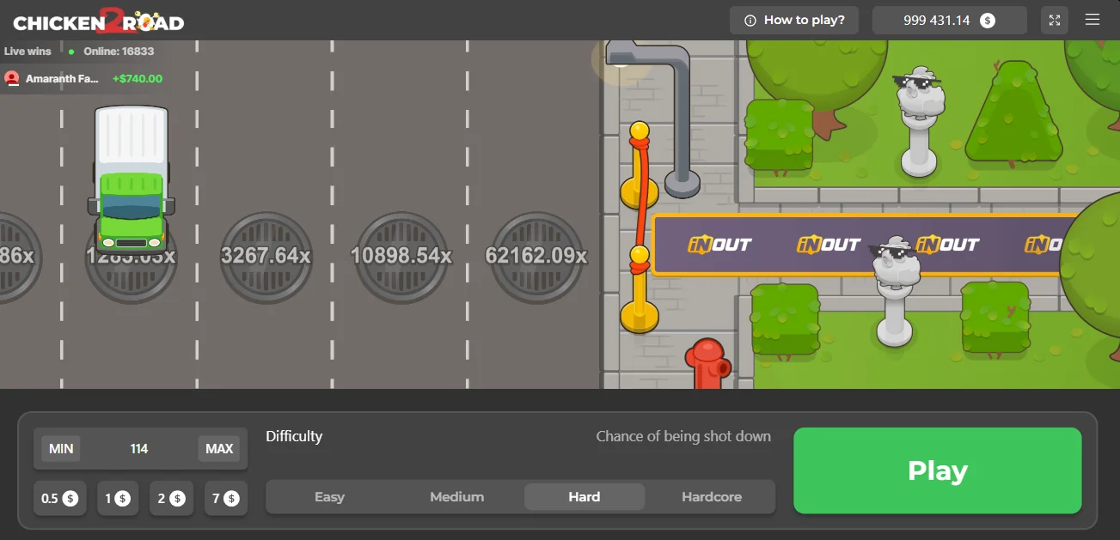The height and width of the screenshot is (540, 1120).
Task: Click the Chicken Road 2 logo
Action: tap(99, 21)
